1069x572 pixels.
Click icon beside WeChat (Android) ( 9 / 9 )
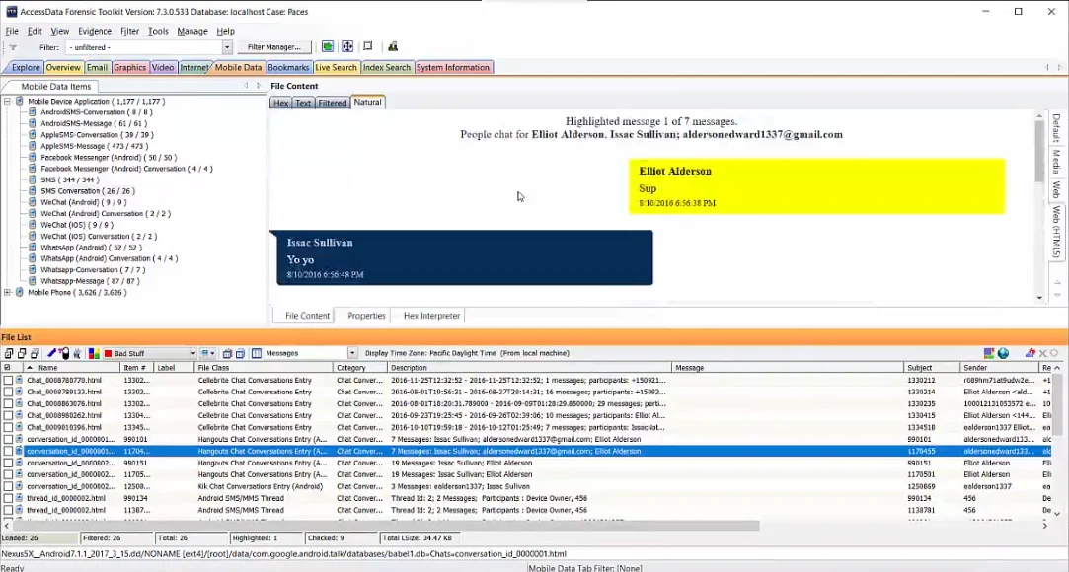pos(32,202)
